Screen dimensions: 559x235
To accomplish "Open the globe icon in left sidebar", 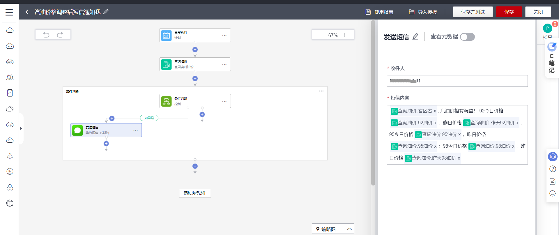I will point(10,203).
